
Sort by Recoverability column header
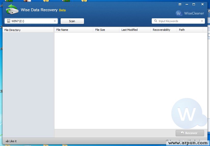164,30
